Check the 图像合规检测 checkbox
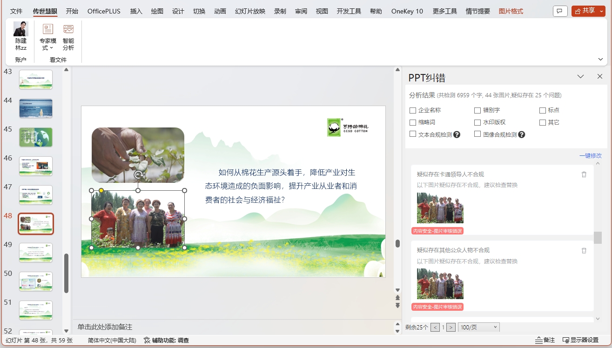The image size is (612, 348). click(477, 134)
